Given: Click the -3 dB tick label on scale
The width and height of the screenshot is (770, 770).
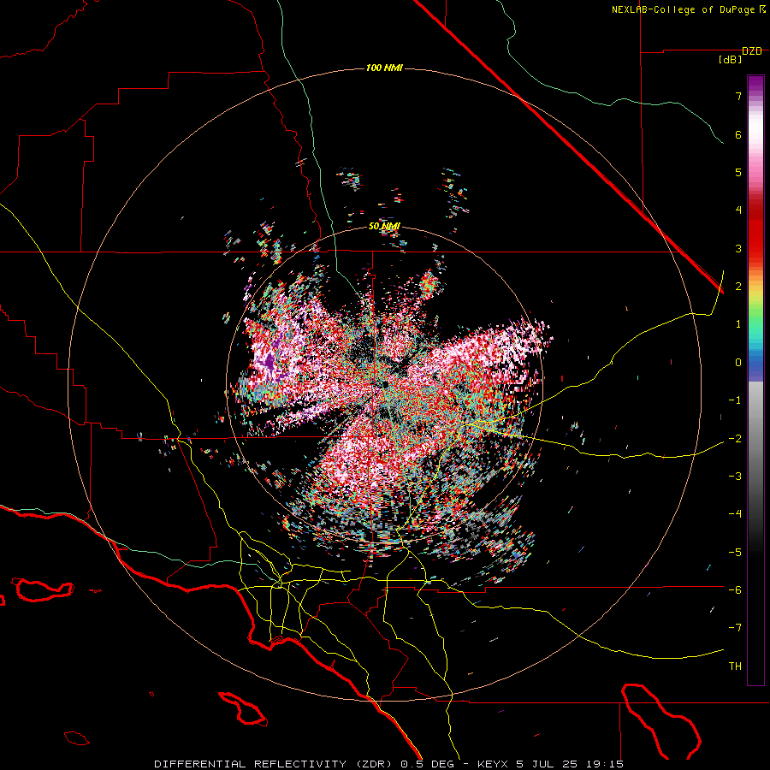Looking at the screenshot, I should [x=735, y=476].
